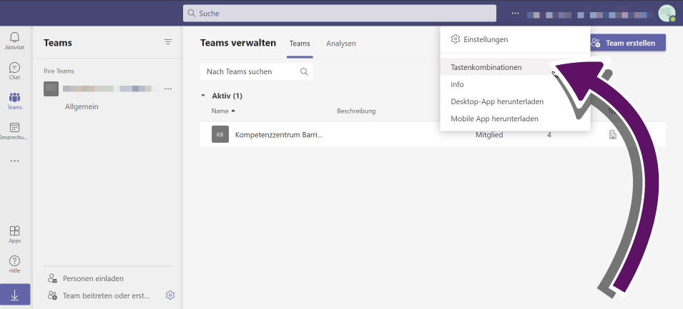Open the top bar ellipsis menu
This screenshot has width=683, height=309.
(516, 14)
